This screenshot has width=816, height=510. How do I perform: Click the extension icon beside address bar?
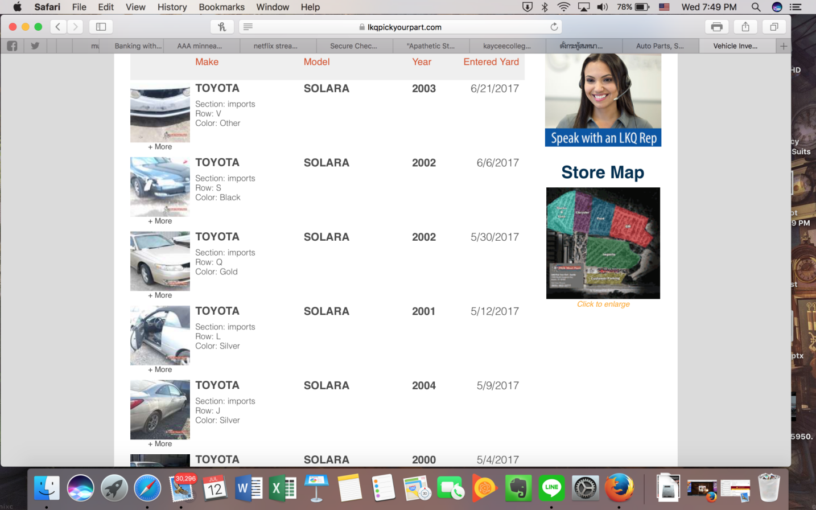click(222, 27)
